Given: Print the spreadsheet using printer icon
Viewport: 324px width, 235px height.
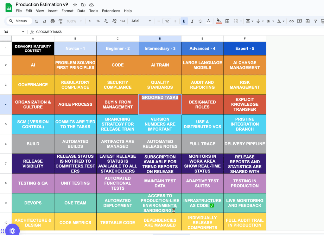Looking at the screenshot, I should (53, 21).
